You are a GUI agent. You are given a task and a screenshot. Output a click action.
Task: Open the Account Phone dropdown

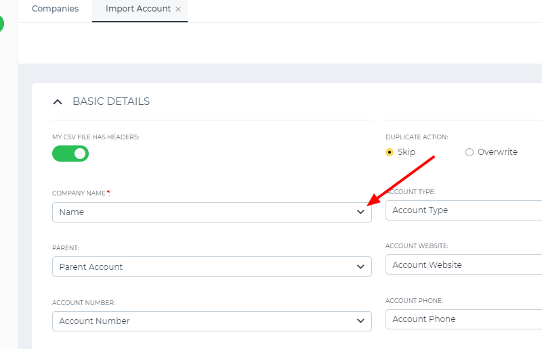[x=463, y=319]
